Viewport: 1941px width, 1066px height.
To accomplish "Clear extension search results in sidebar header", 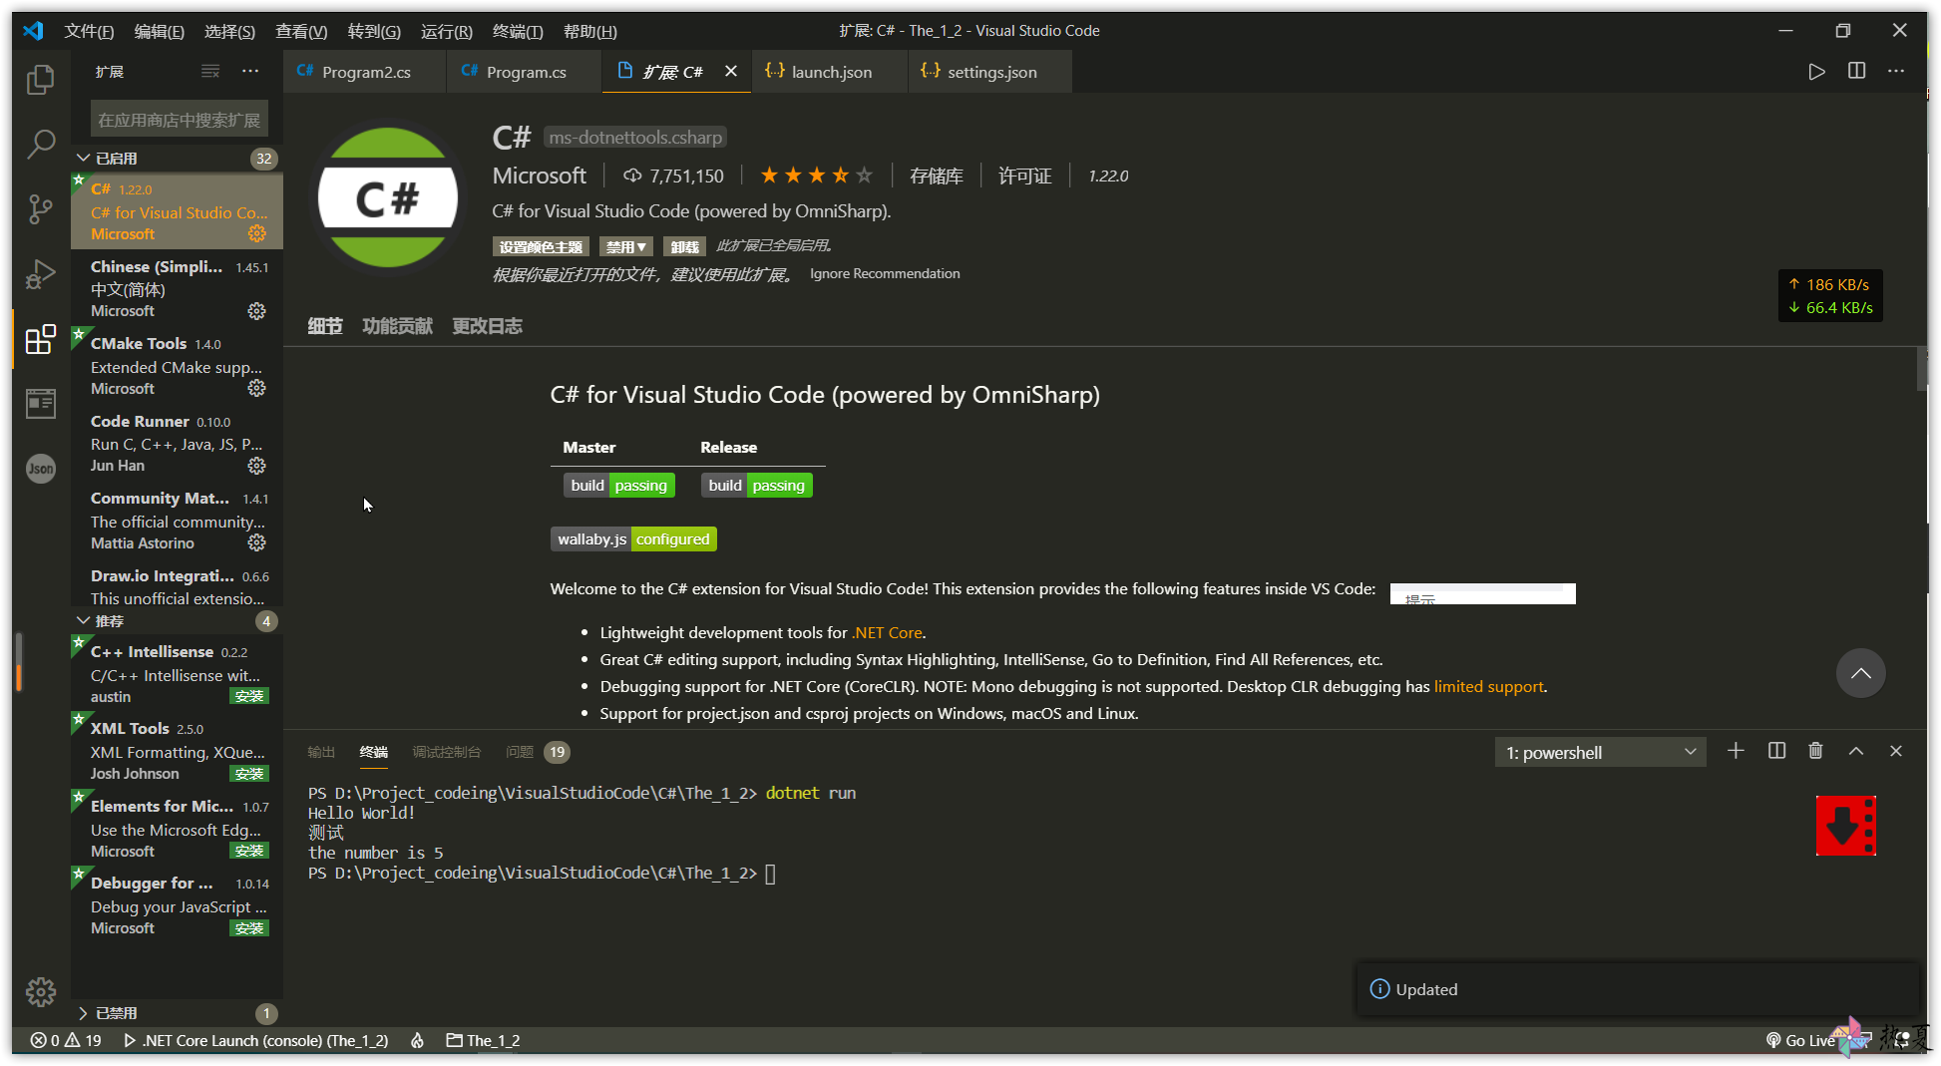I will (x=209, y=72).
